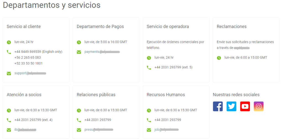283x139 pixels.
Task: Open the payments@ email link
Action: tap(102, 52)
